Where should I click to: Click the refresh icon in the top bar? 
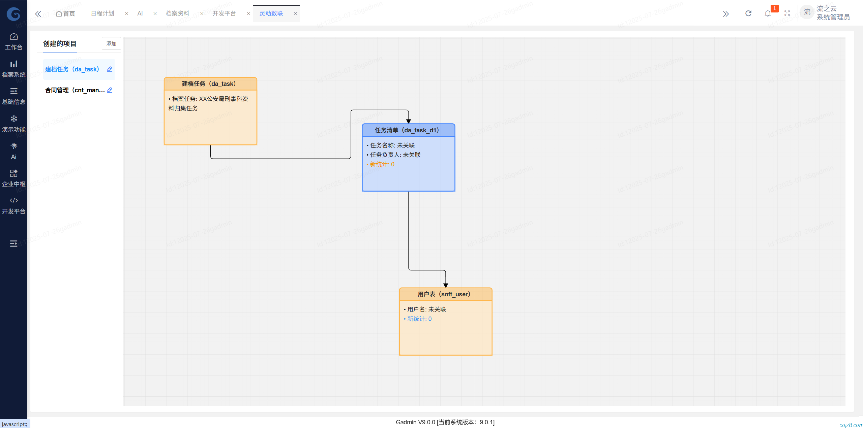click(748, 13)
